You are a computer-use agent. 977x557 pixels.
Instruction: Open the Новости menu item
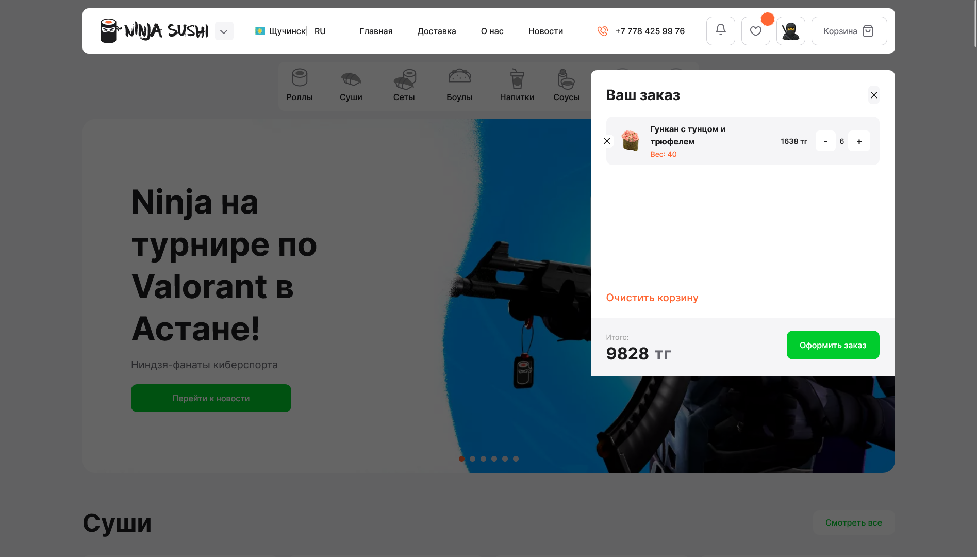tap(545, 31)
